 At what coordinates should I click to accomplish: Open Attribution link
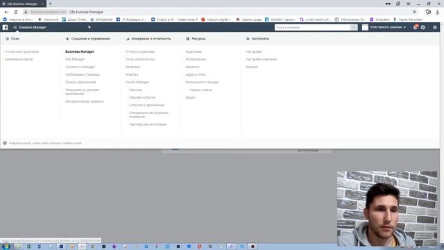[x=133, y=67]
